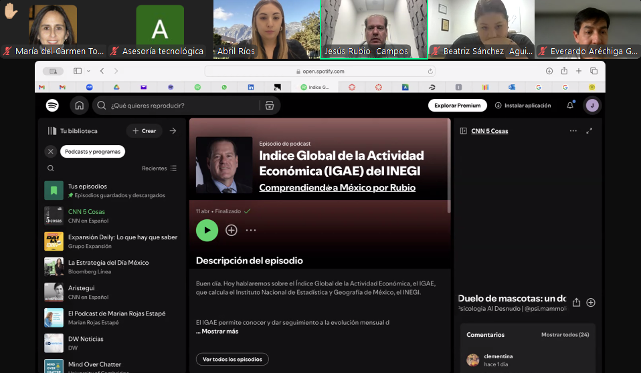641x373 pixels.
Task: Open CNN 5 Cosas link in right panel
Action: click(490, 131)
